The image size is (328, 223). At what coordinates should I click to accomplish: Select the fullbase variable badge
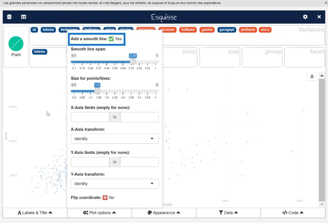point(188,30)
